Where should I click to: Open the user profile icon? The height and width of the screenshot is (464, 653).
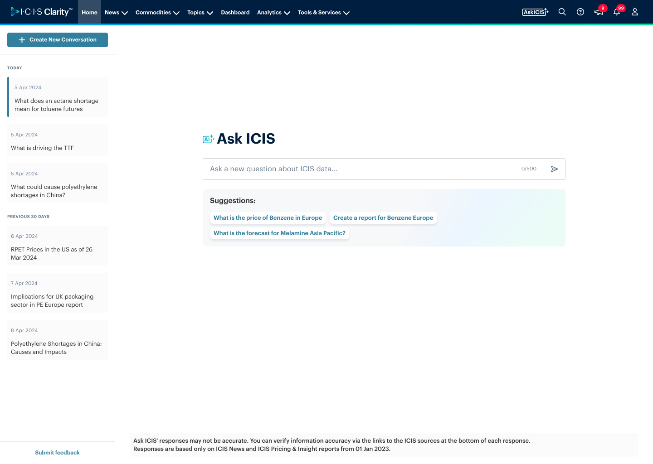point(635,12)
